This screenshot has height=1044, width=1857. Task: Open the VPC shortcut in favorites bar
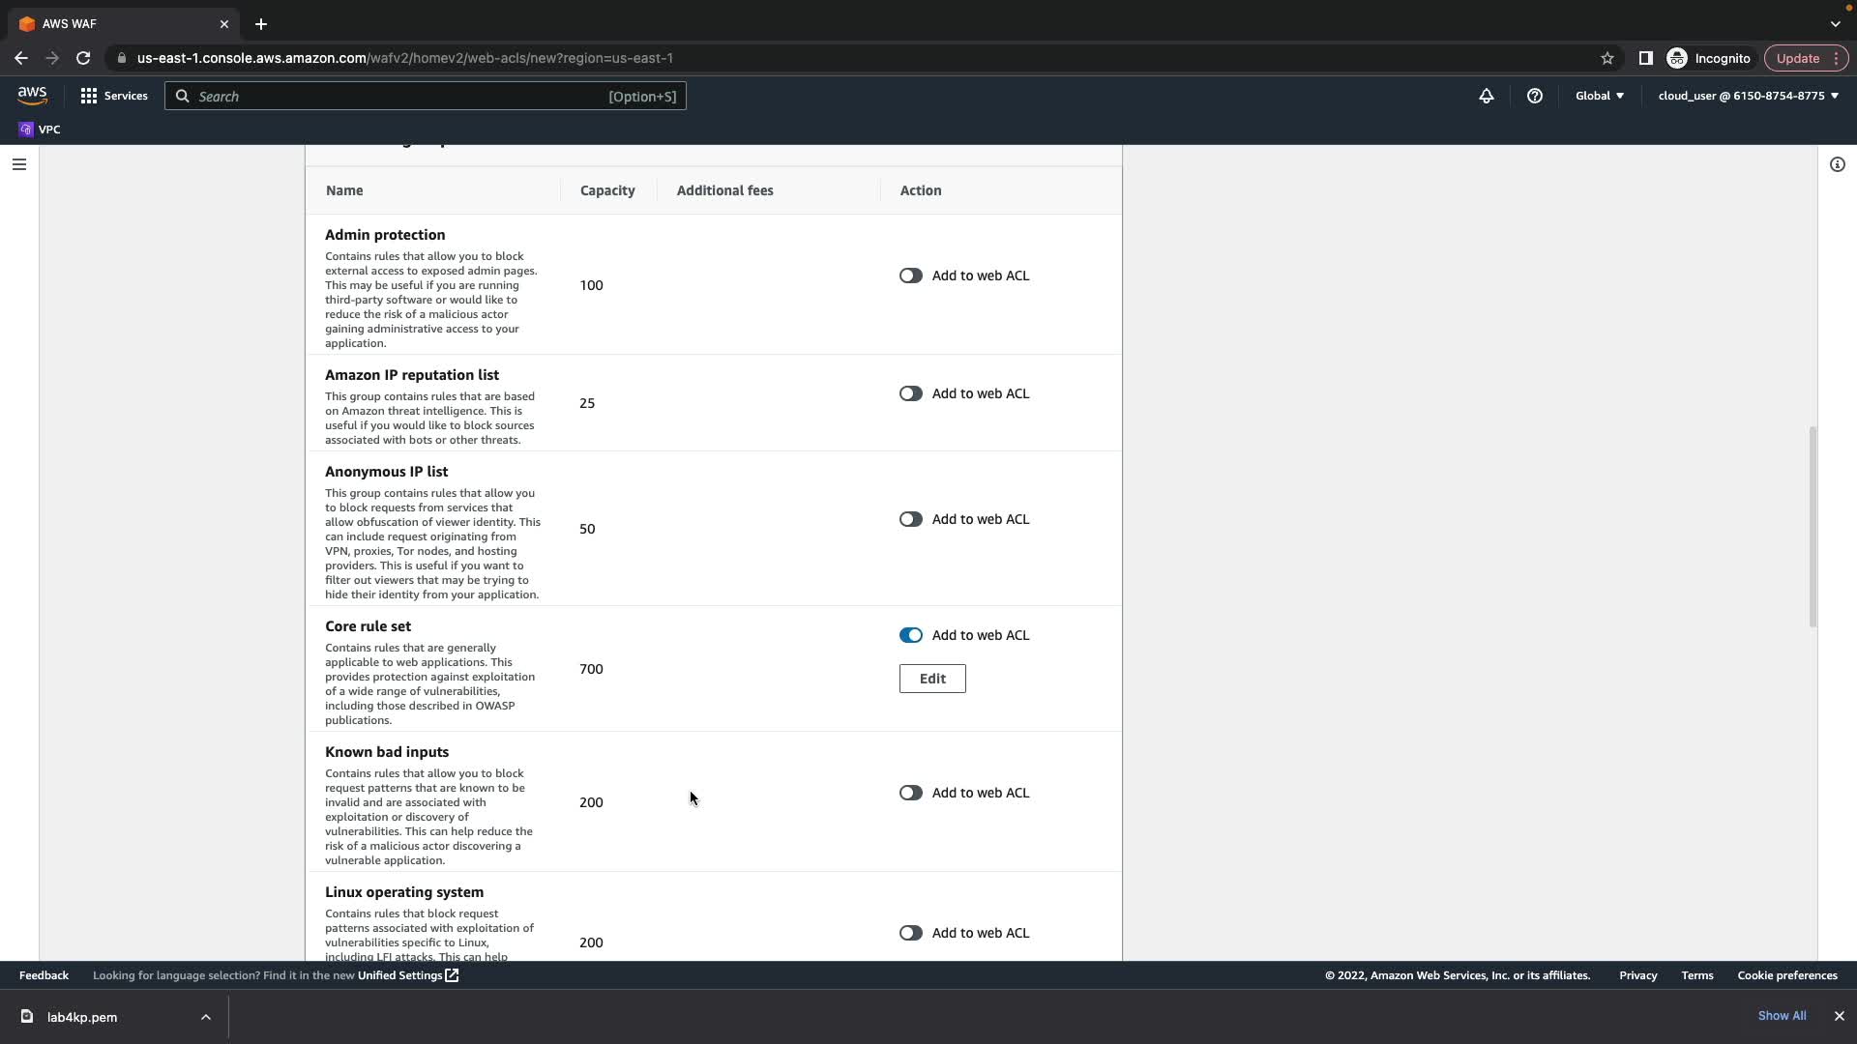click(40, 130)
